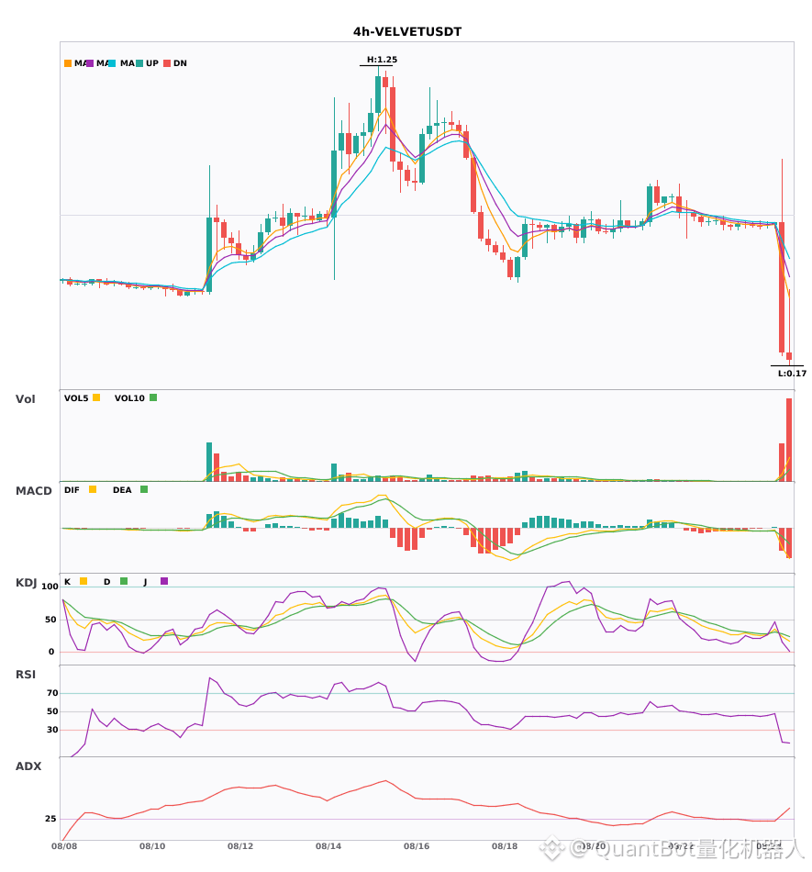Click the D legend letter in KDJ

click(106, 582)
